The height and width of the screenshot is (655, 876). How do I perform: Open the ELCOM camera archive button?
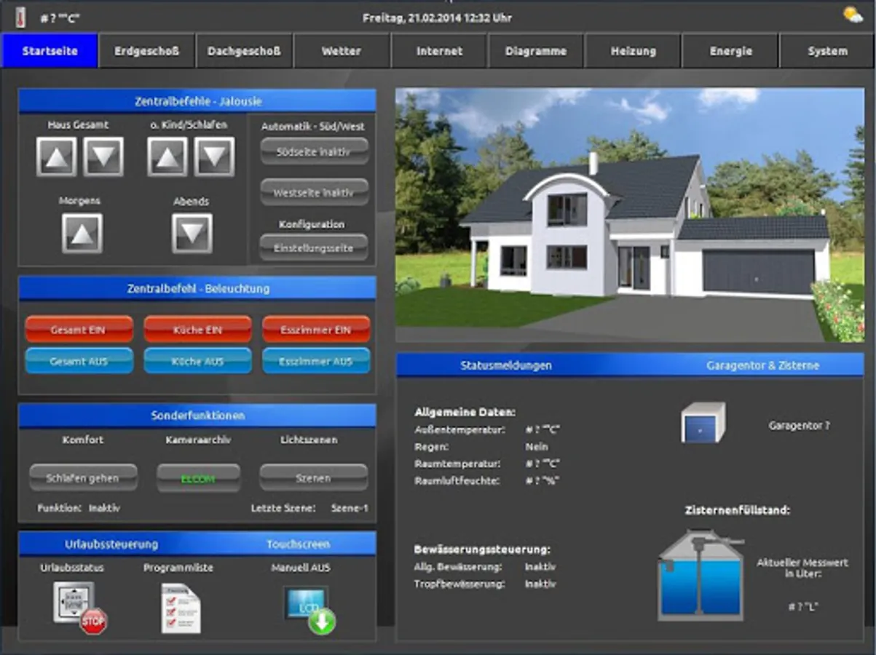[x=198, y=478]
